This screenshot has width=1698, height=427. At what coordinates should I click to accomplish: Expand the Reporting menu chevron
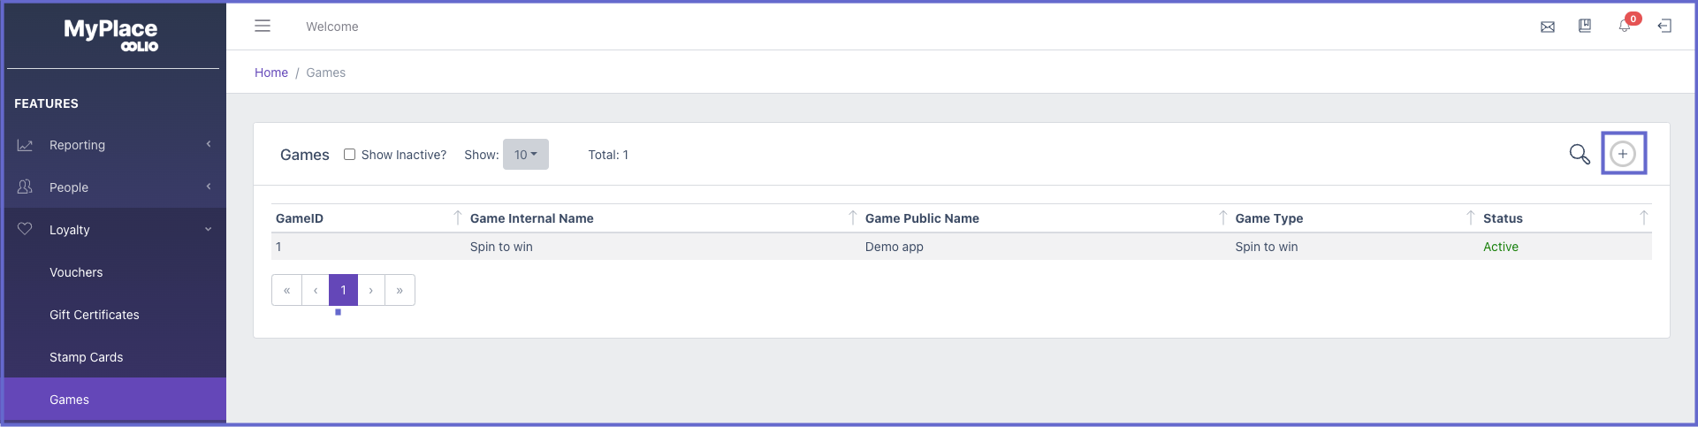(209, 144)
